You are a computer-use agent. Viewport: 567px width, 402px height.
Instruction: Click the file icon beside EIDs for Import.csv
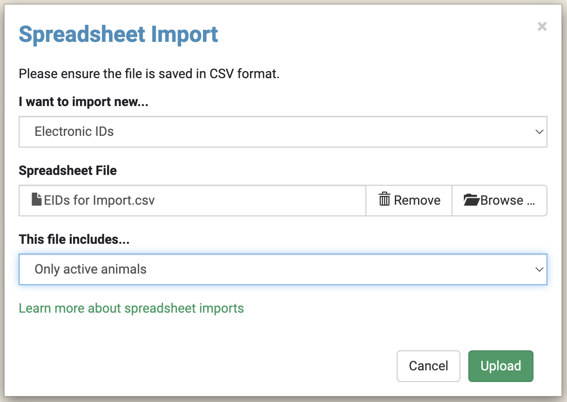click(36, 200)
